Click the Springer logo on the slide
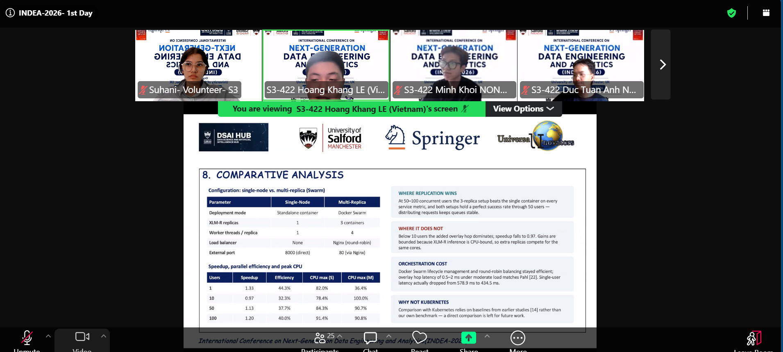 click(x=432, y=138)
